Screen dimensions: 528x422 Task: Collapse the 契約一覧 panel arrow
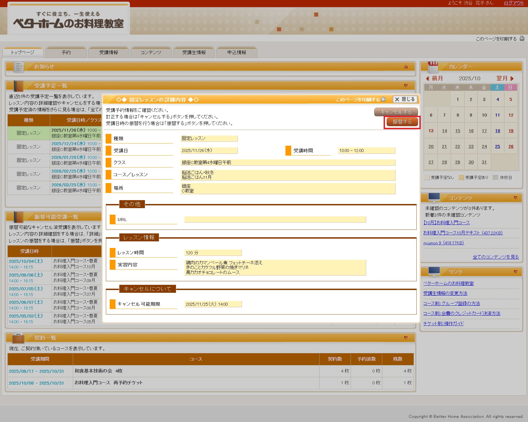point(406,338)
